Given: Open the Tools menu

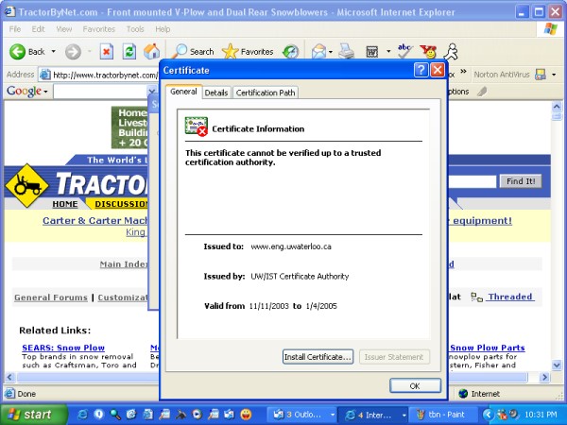Looking at the screenshot, I should 135,29.
